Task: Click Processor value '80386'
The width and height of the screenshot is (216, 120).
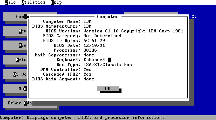Action: tap(90, 50)
